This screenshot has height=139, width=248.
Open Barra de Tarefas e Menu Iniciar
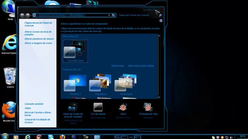38,114
